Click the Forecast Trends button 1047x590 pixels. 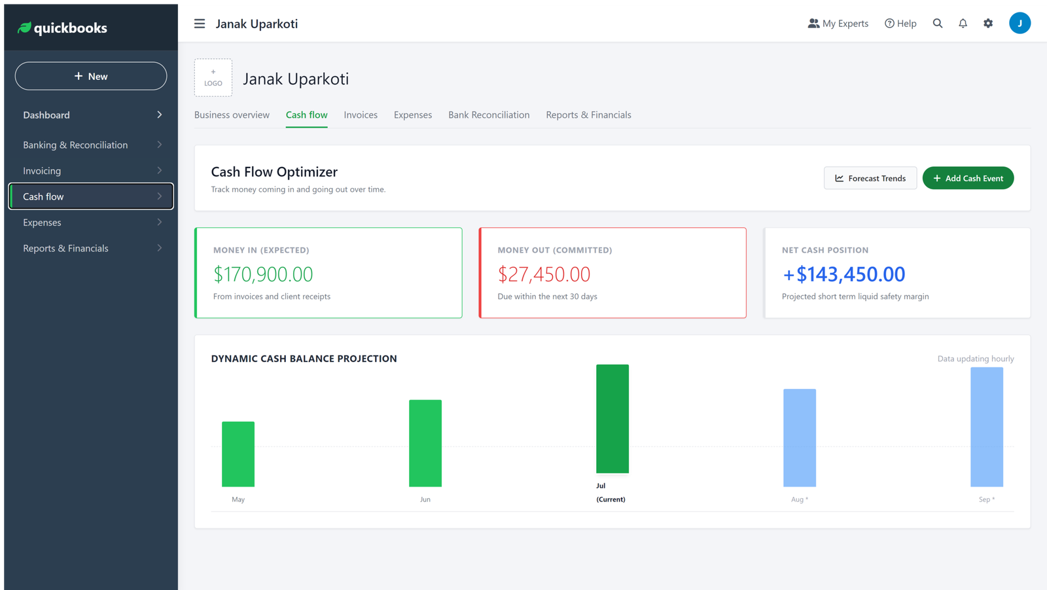point(870,178)
